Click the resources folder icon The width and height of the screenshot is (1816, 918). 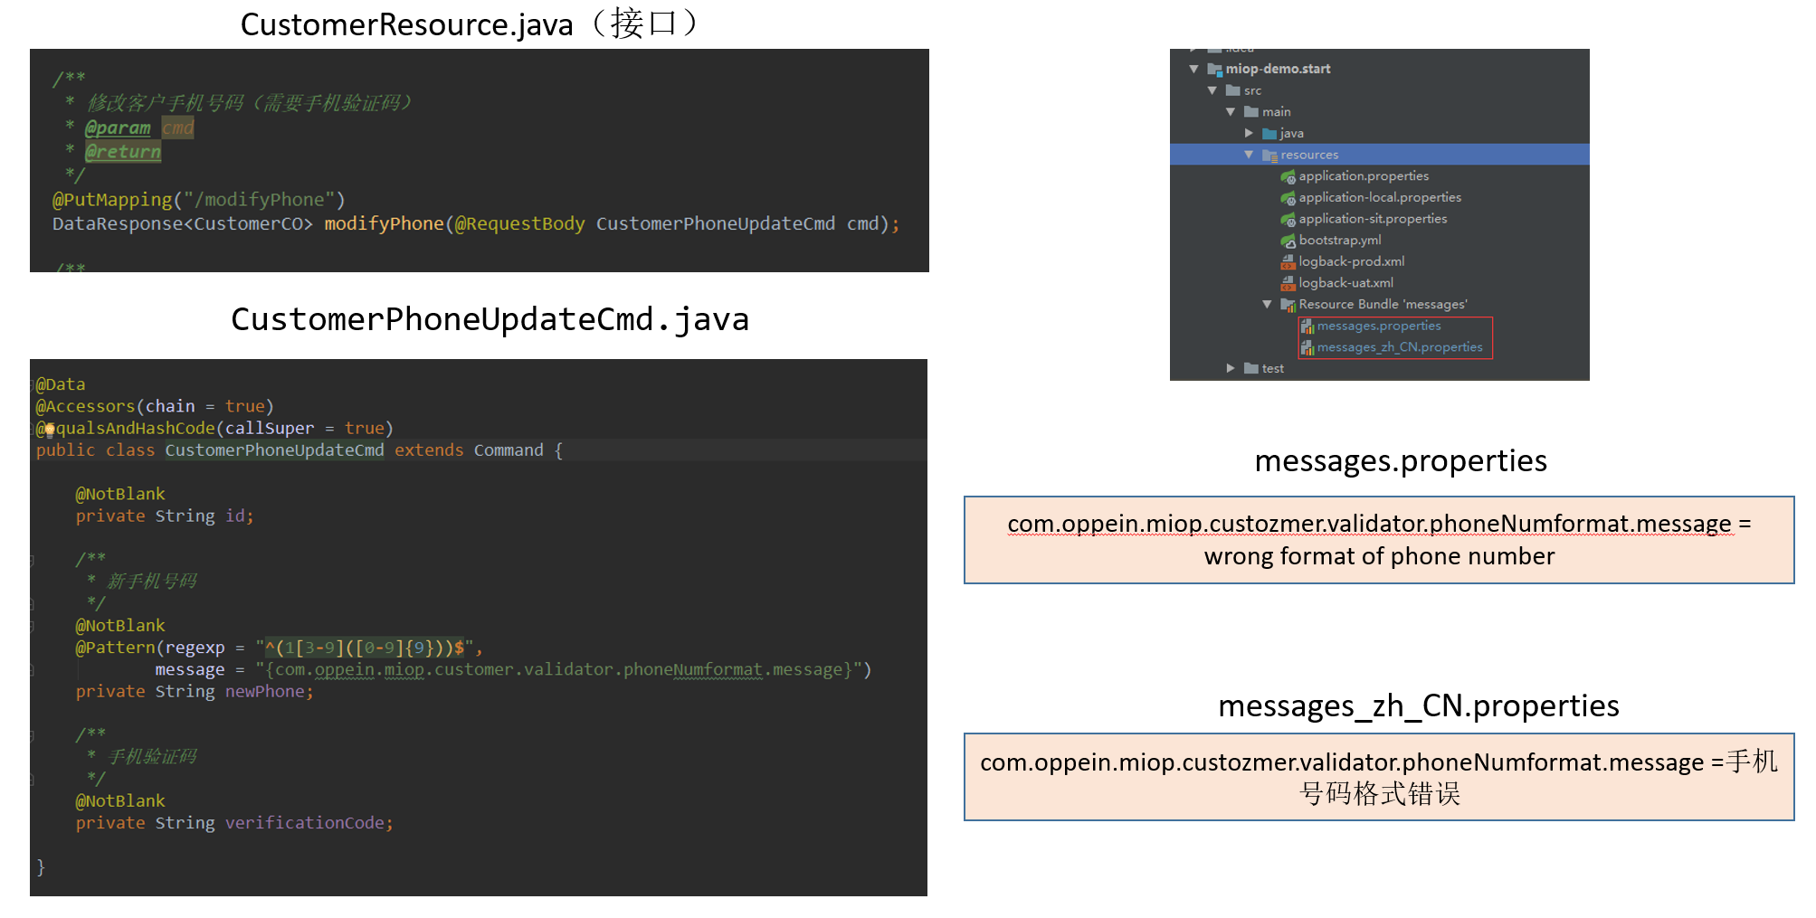(x=1269, y=156)
